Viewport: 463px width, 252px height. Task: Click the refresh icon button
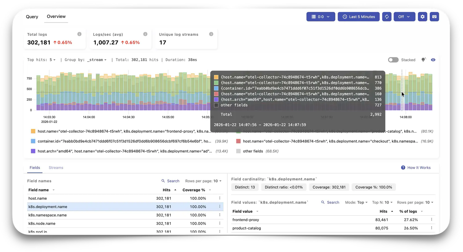[x=387, y=17]
